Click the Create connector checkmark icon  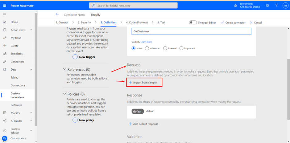point(222,22)
